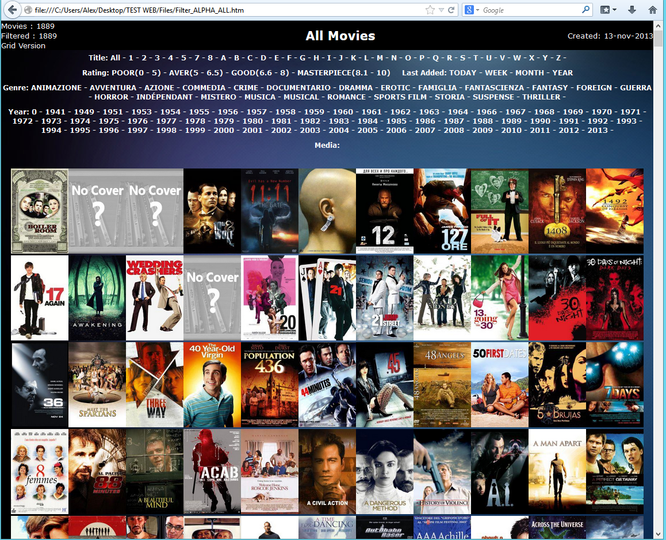Open the 11:11 The Gate poster
This screenshot has height=540, width=666.
click(x=270, y=210)
